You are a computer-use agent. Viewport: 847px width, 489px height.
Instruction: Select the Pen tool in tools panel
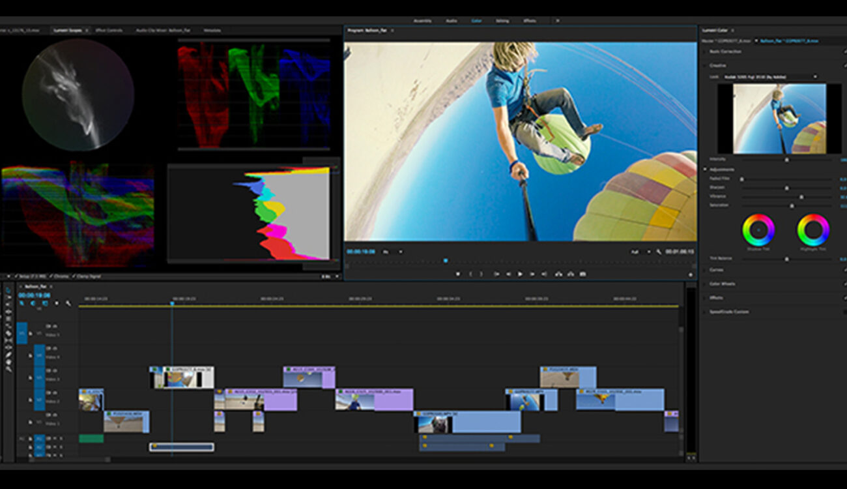8,355
